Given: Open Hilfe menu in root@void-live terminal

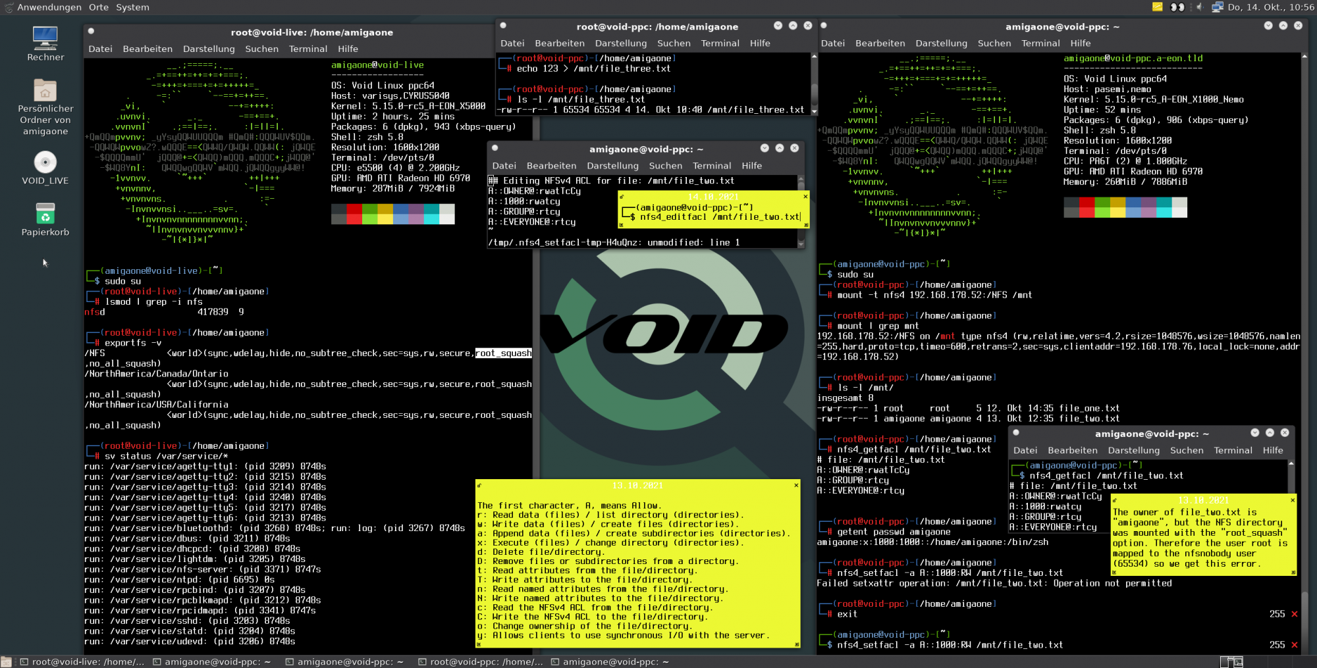Looking at the screenshot, I should (x=348, y=49).
